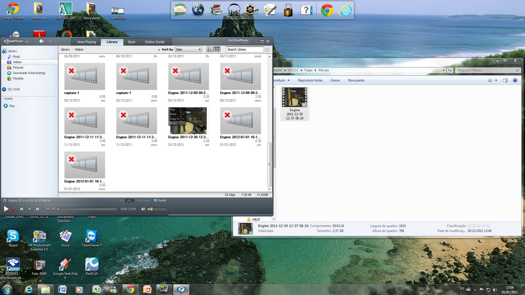
Task: Click Reproduzir todas in Explorer toolbar
Action: click(x=310, y=80)
